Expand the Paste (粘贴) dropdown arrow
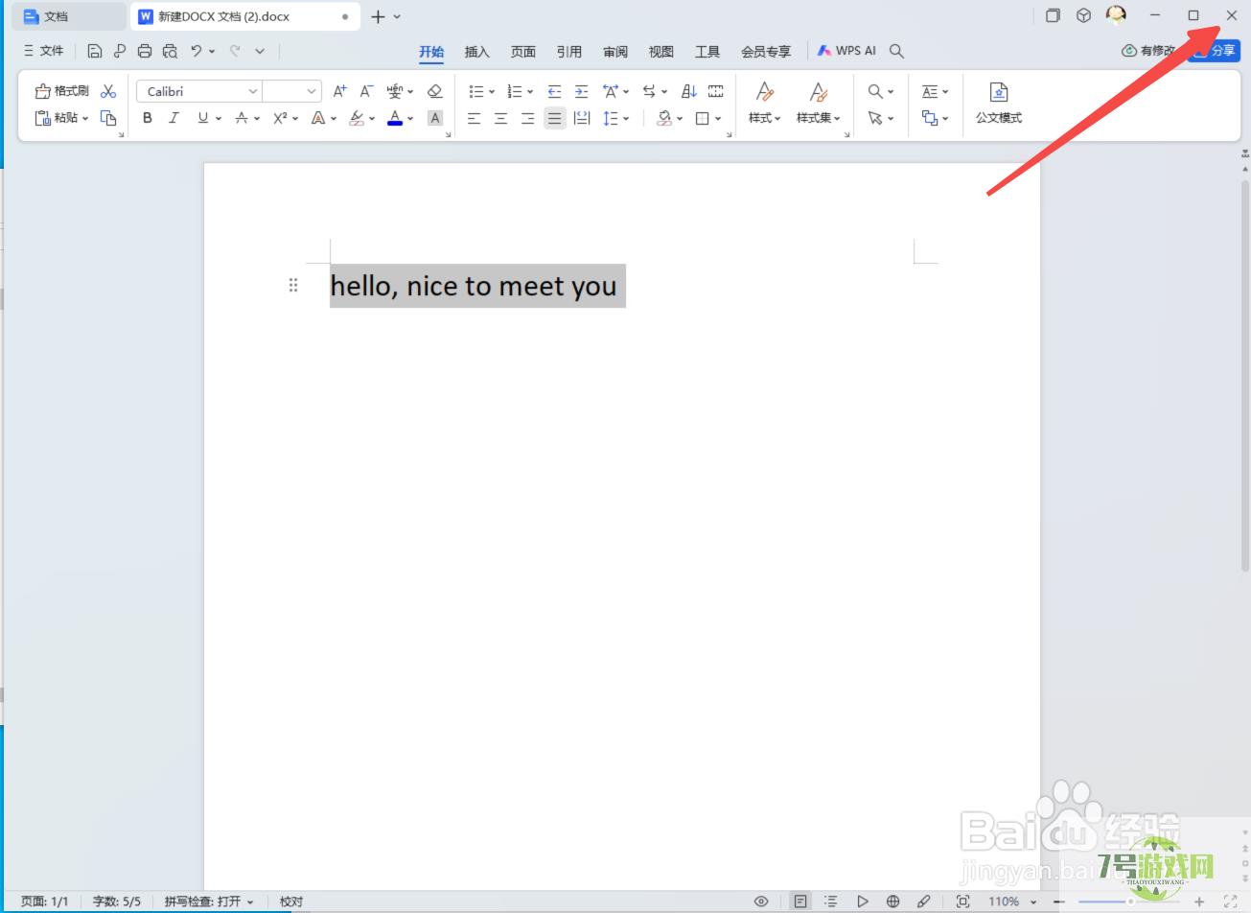 [x=85, y=119]
